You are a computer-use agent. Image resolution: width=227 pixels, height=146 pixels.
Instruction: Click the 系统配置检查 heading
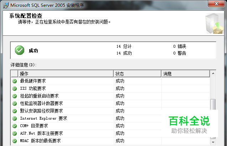[26, 16]
